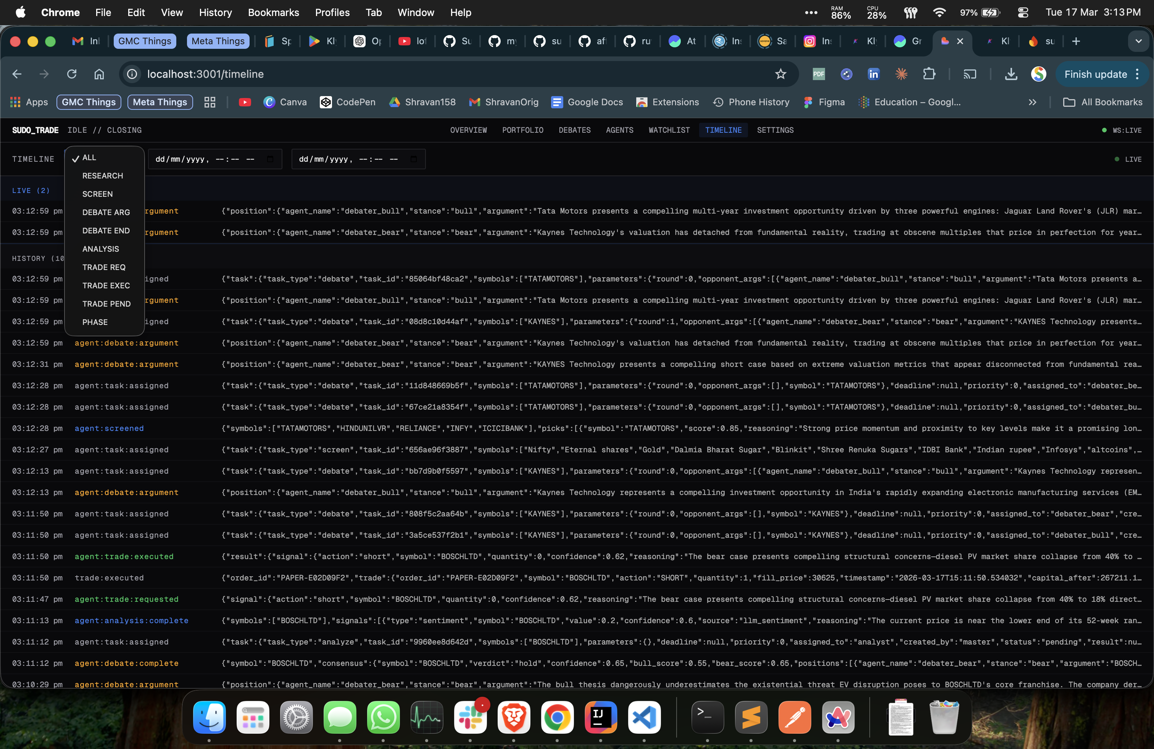Click the agent:trade:requested event row
The image size is (1154, 749).
(x=577, y=599)
